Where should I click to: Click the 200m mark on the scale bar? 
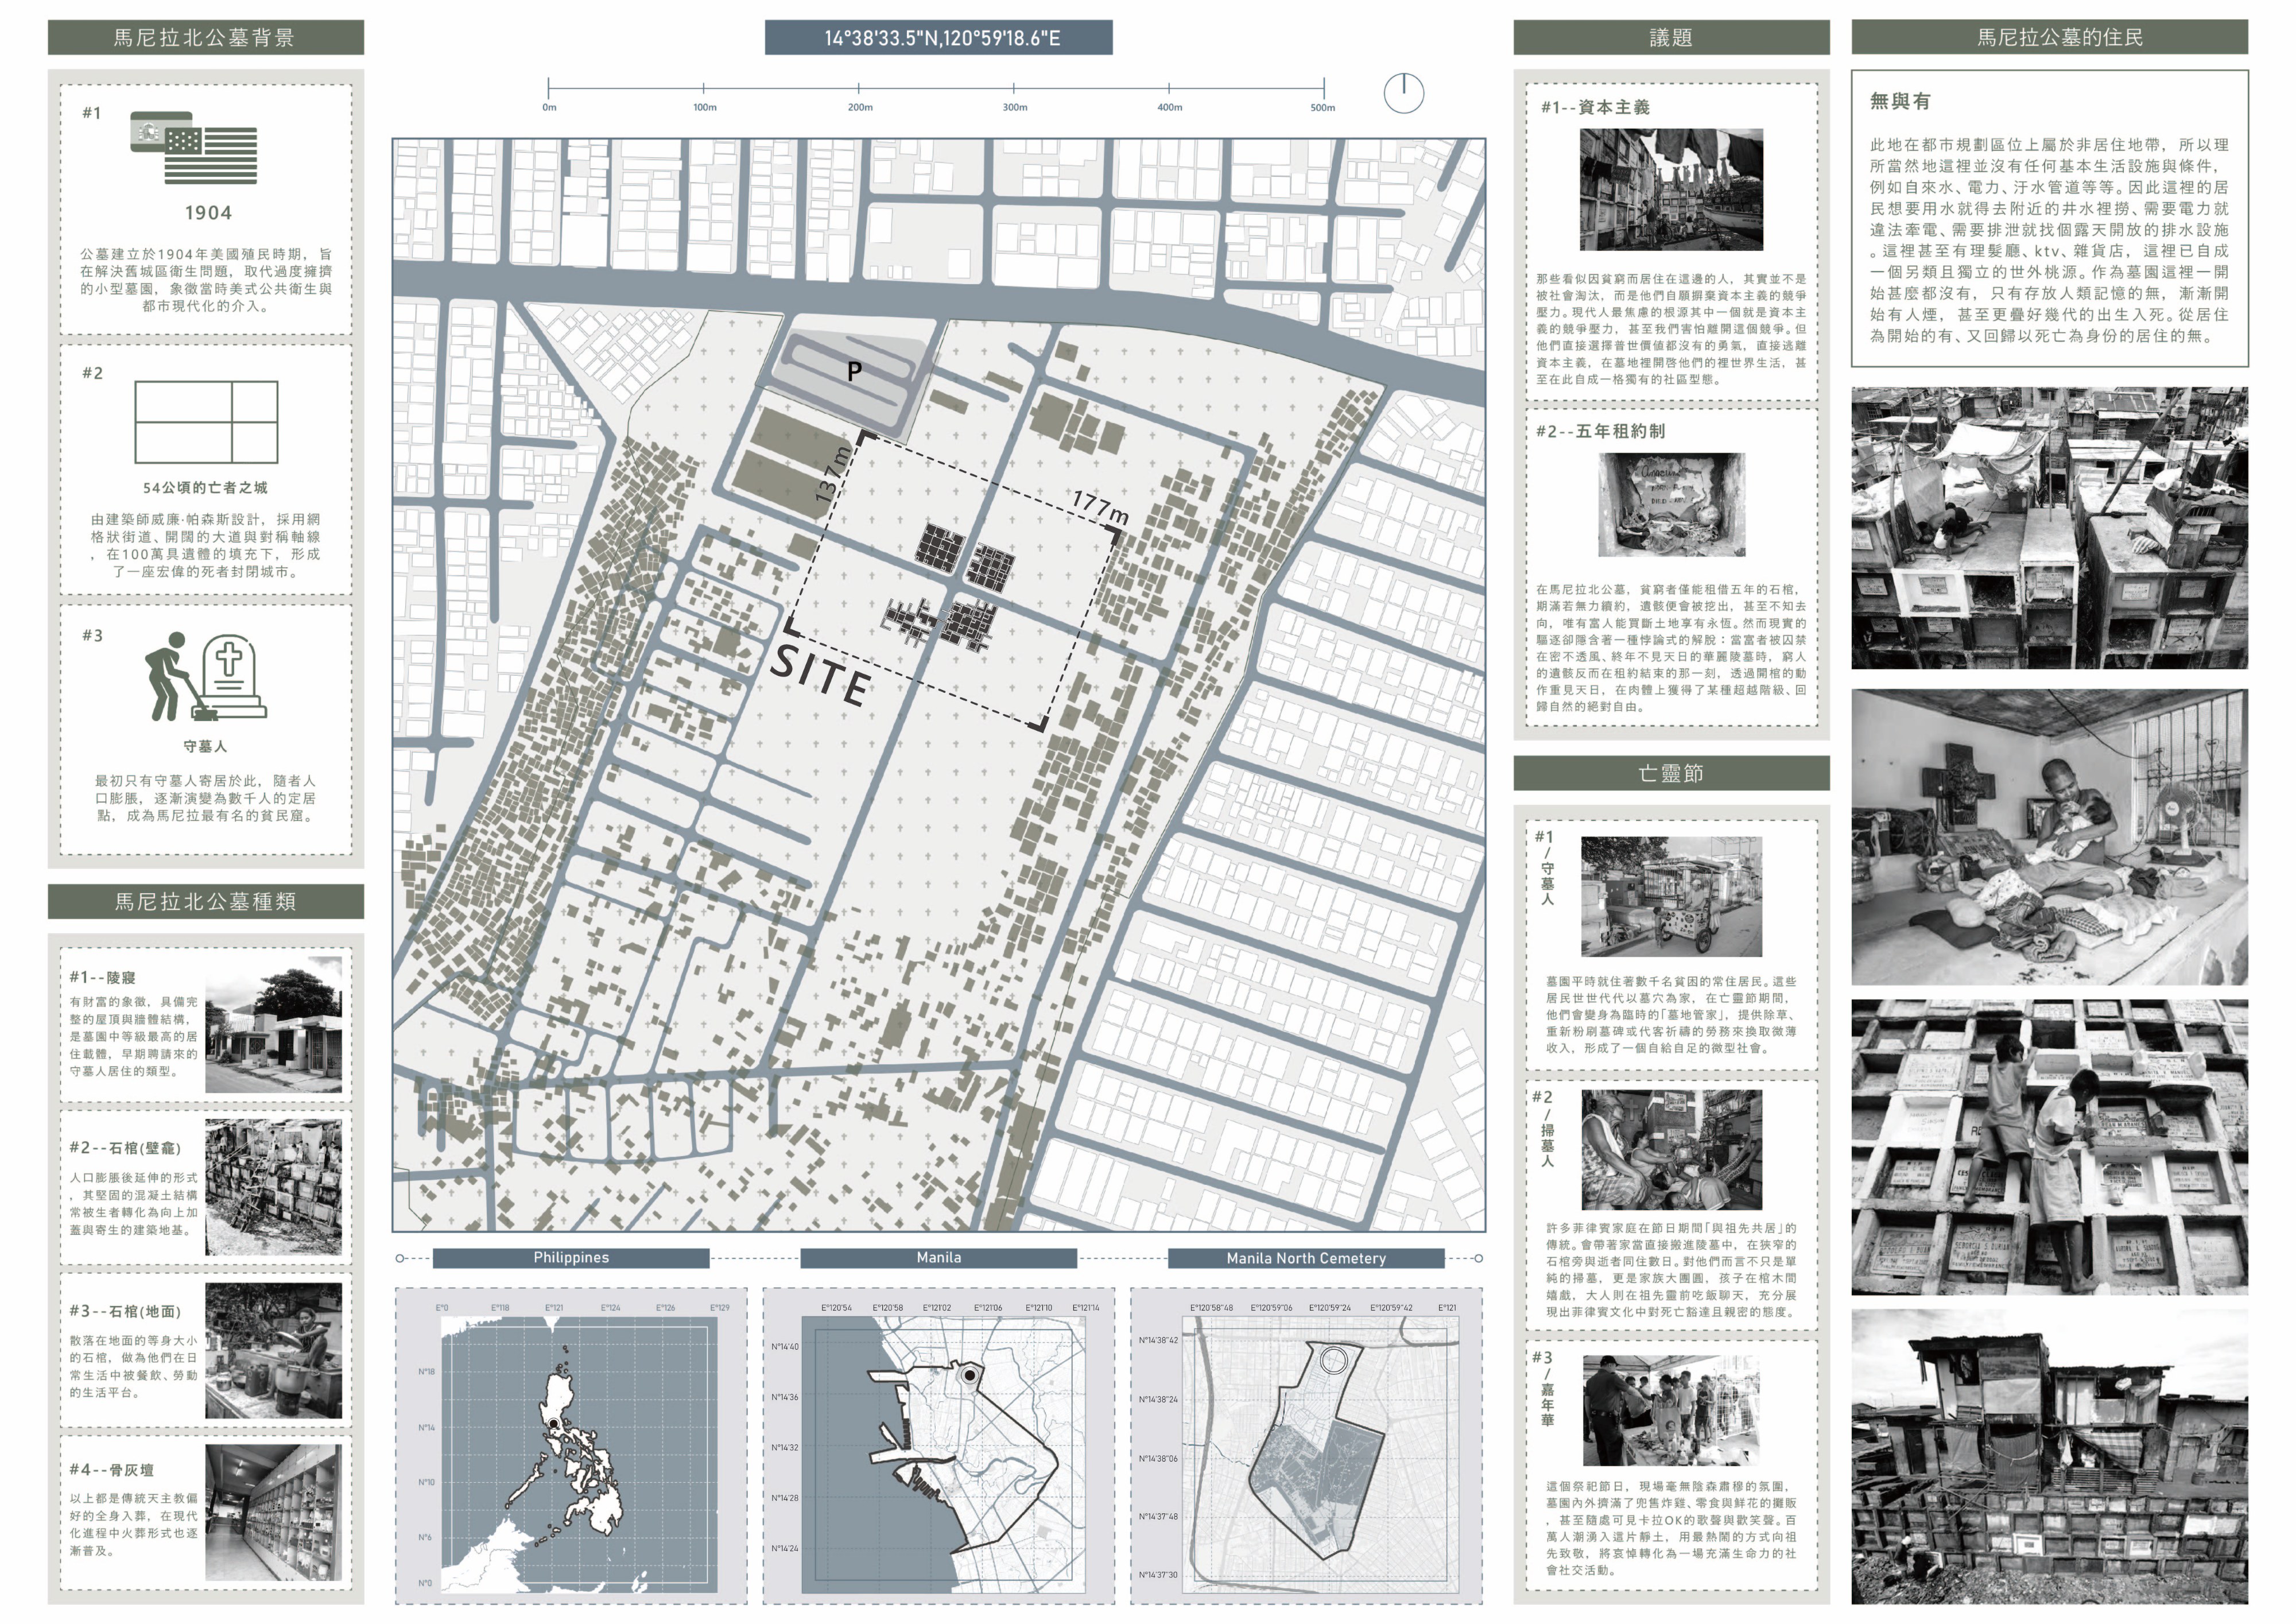tap(859, 107)
